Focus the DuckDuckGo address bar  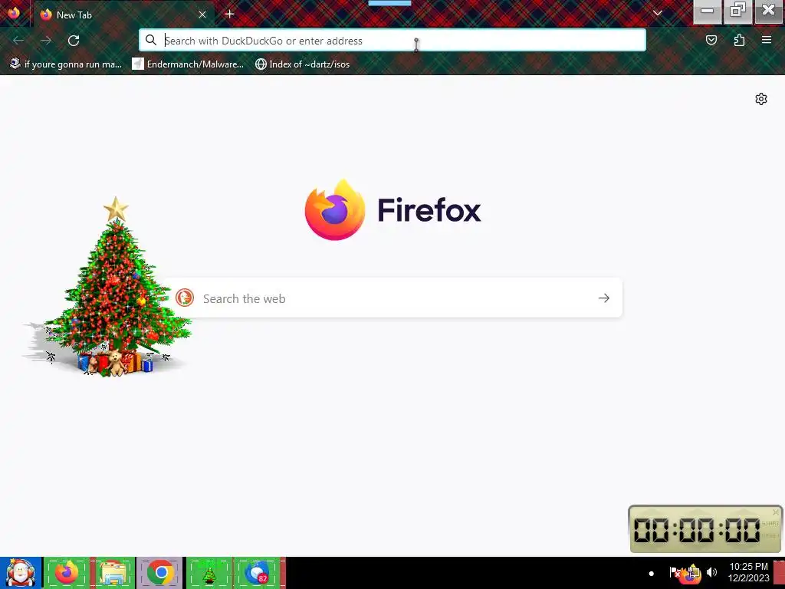point(392,41)
